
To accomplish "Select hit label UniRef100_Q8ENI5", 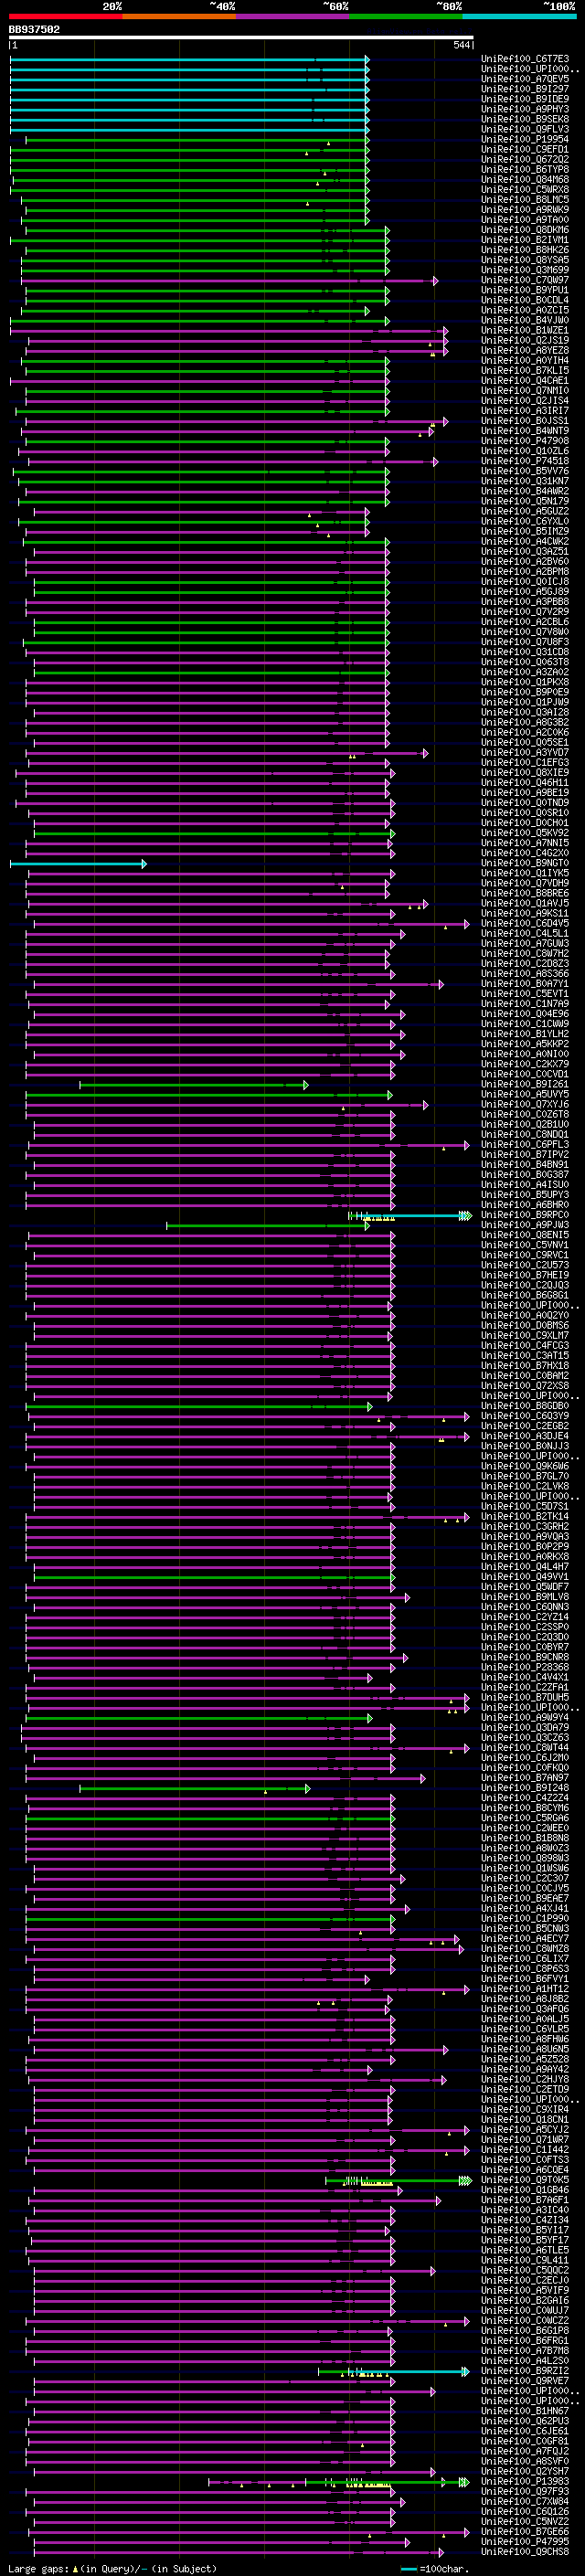I will coord(525,1235).
